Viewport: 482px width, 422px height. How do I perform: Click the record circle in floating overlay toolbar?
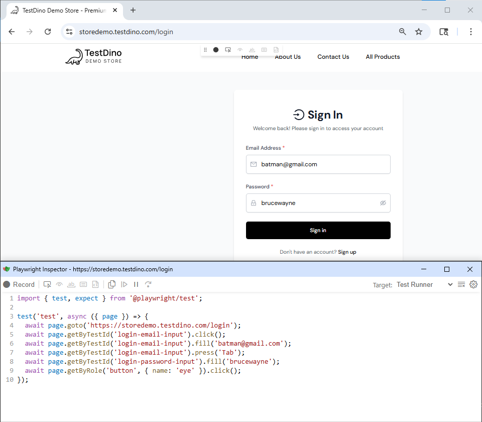pyautogui.click(x=216, y=50)
